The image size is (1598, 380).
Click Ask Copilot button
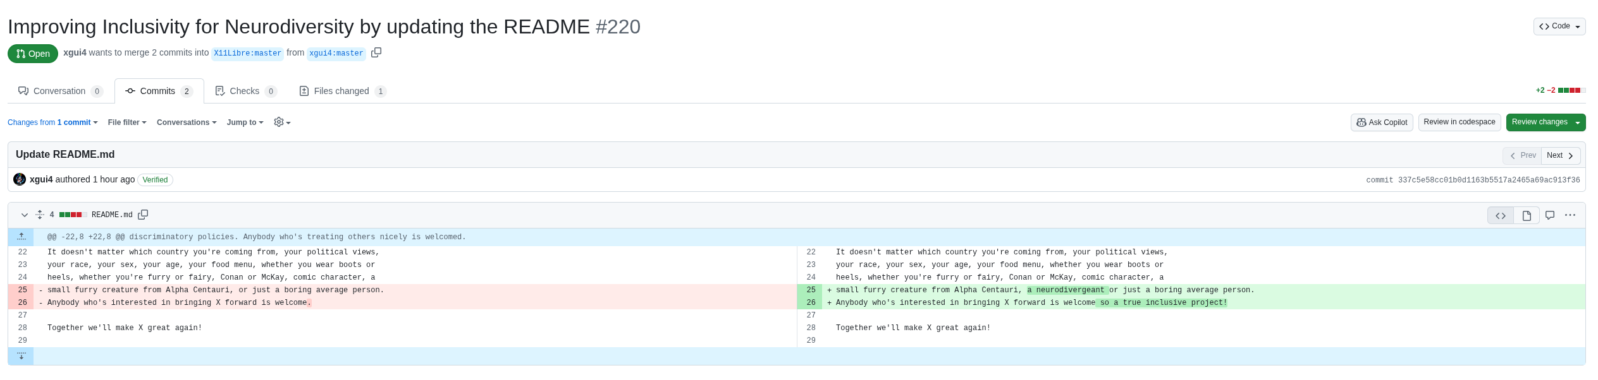(x=1382, y=122)
